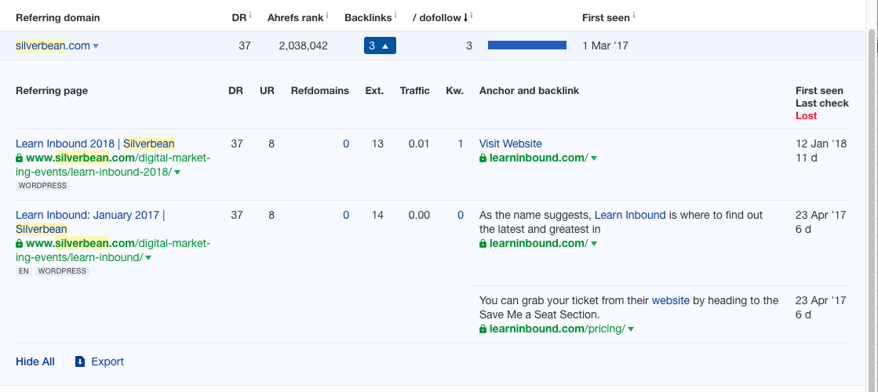Open Learn Inbound 2018 | Silverbean page title
The width and height of the screenshot is (878, 392).
[x=95, y=143]
